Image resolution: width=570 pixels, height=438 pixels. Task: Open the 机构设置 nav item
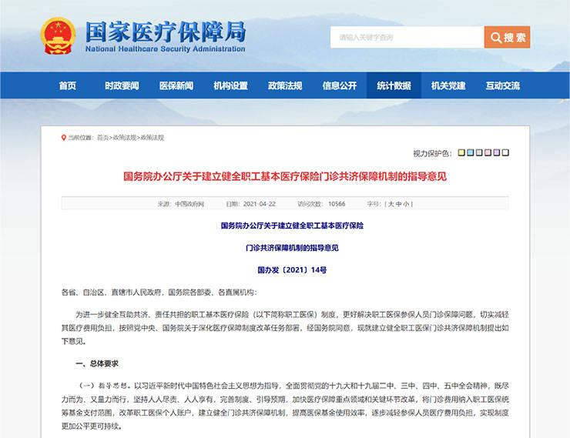pyautogui.click(x=230, y=85)
